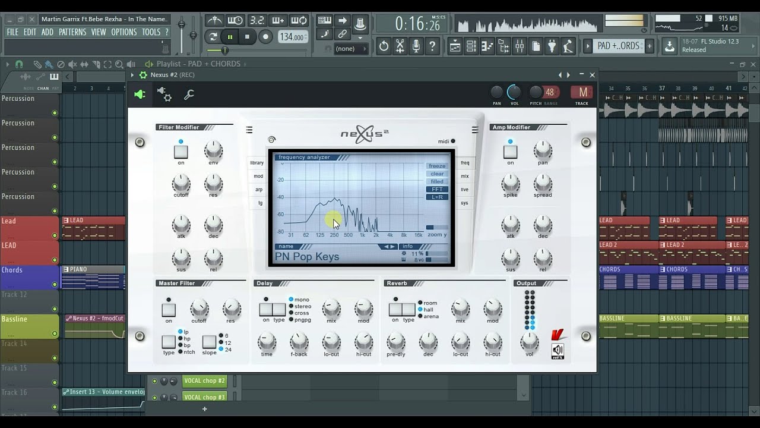
Task: Click the undo history icon in toolbar
Action: coord(384,46)
